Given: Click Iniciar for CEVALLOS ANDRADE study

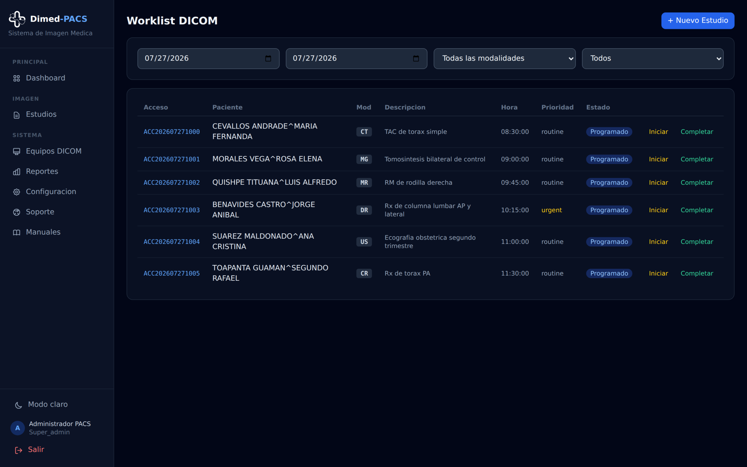Looking at the screenshot, I should coord(658,132).
